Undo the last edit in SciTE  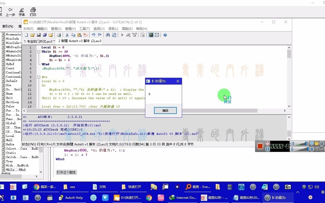tap(94, 35)
